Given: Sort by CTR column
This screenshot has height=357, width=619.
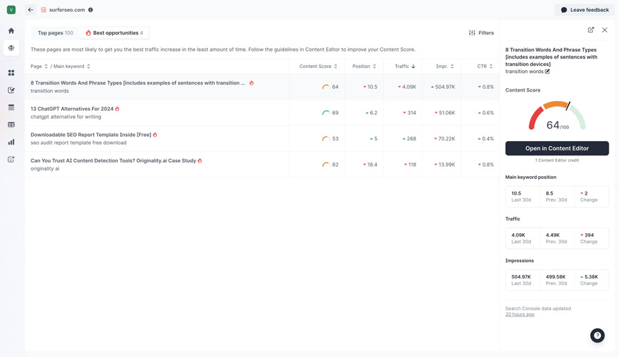Looking at the screenshot, I should pos(485,66).
